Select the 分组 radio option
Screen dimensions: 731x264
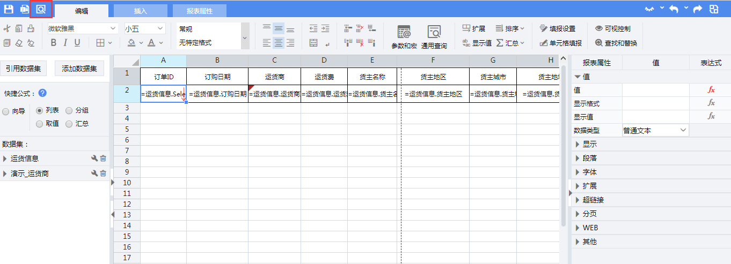pyautogui.click(x=69, y=111)
